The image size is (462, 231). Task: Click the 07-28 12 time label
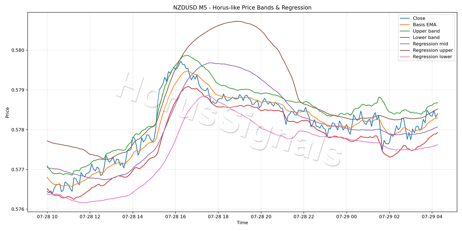pyautogui.click(x=90, y=216)
